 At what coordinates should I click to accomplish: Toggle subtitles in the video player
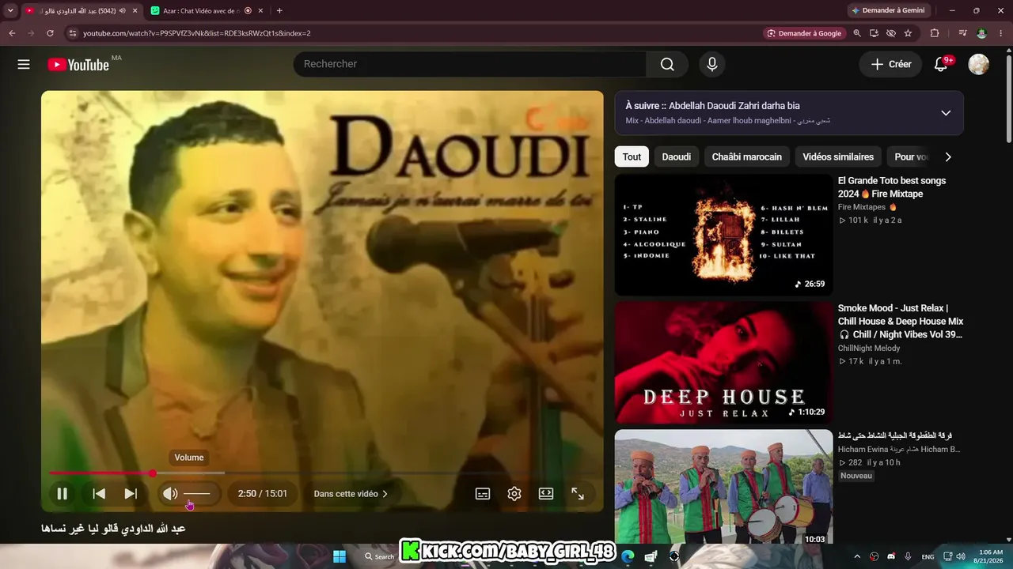[x=483, y=494]
